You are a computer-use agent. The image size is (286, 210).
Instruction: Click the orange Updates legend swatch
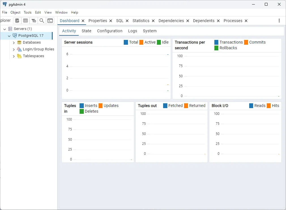coord(101,106)
